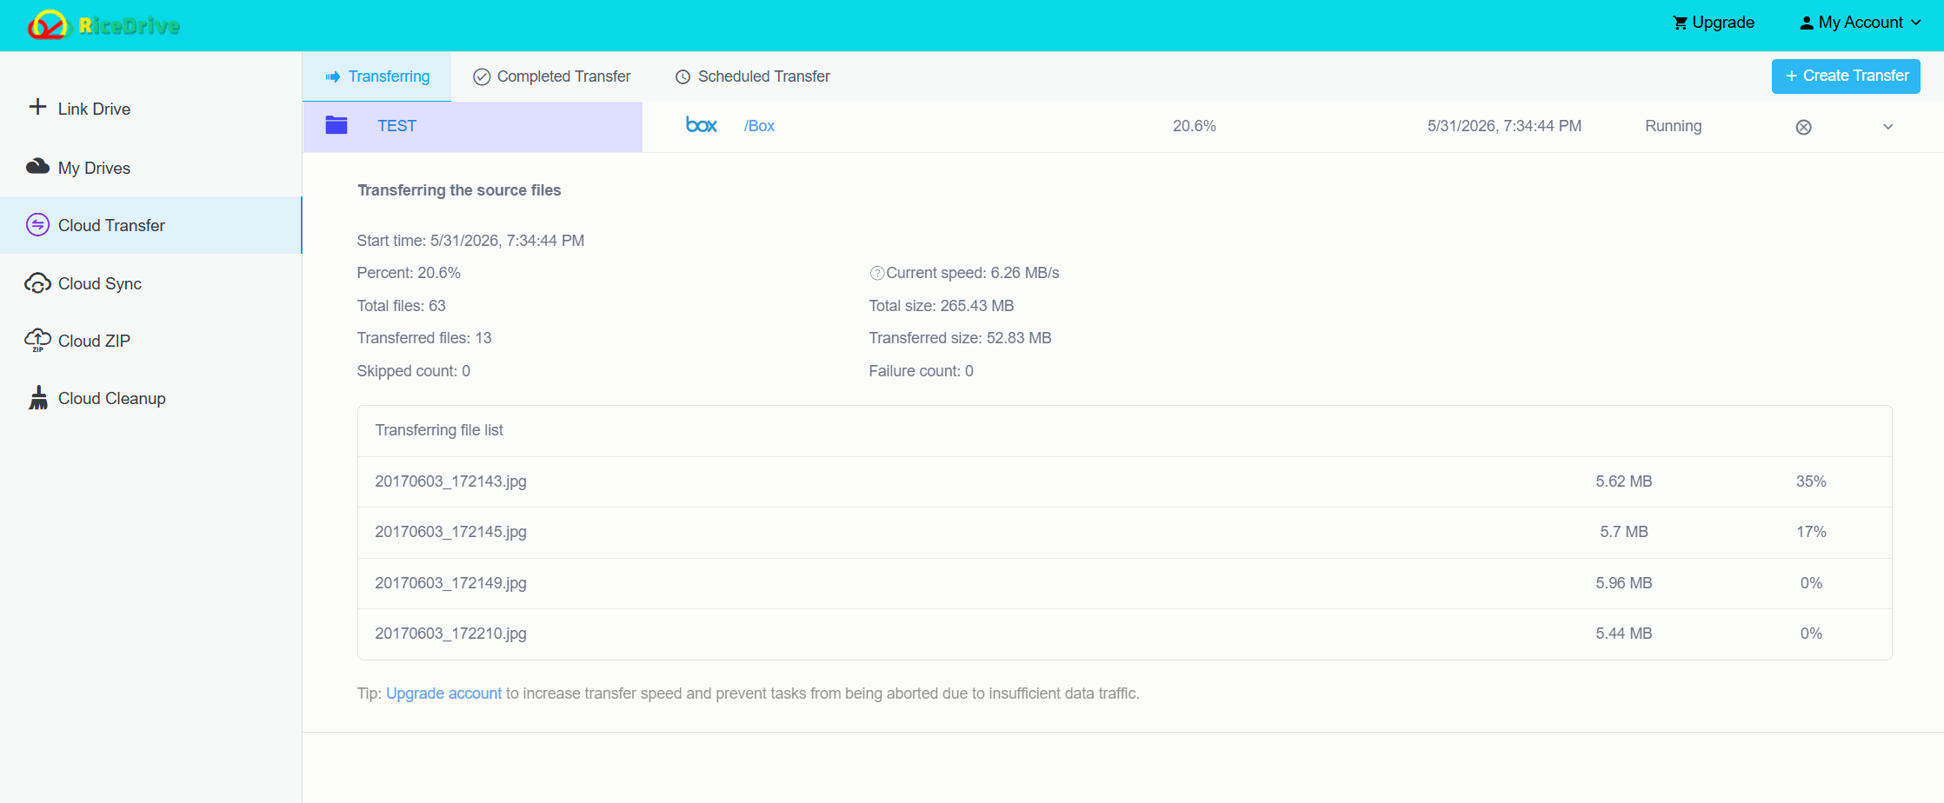Click the Transferred size: 52.83 MB text
The height and width of the screenshot is (803, 1944).
(960, 338)
